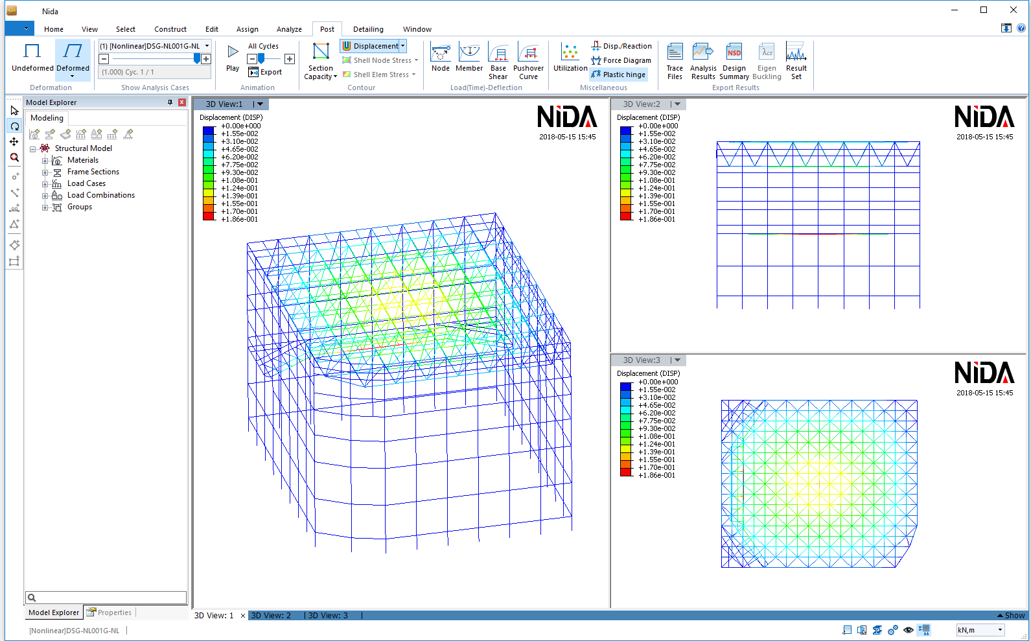Close the Model Explorer panel

(182, 102)
